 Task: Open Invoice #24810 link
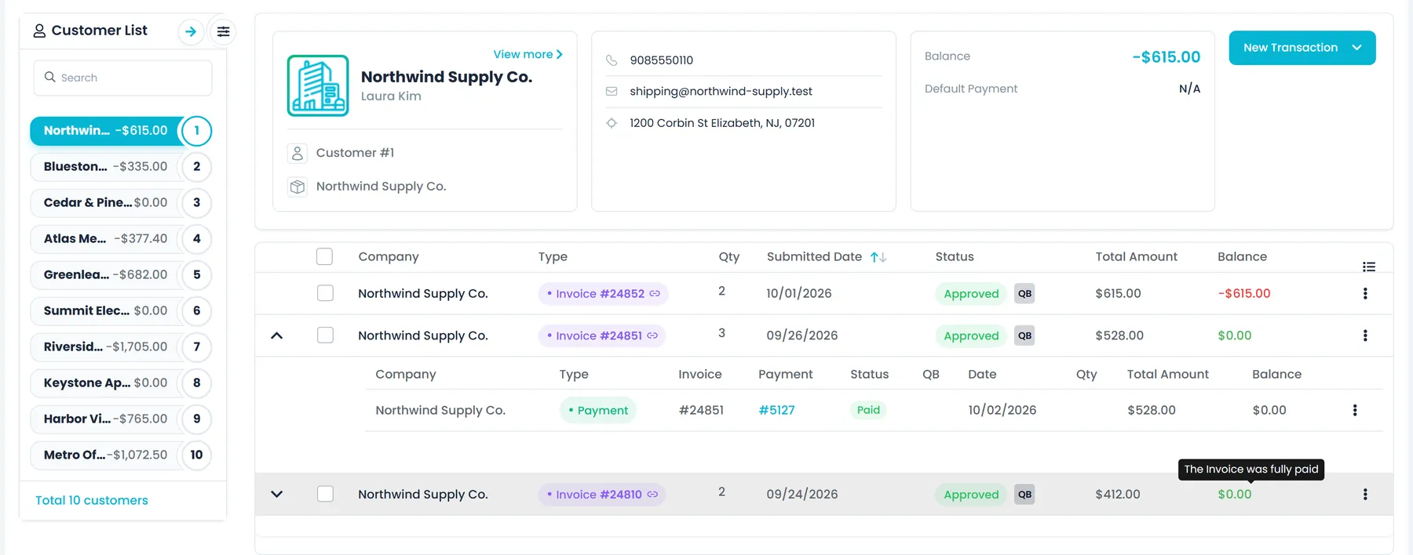[602, 494]
